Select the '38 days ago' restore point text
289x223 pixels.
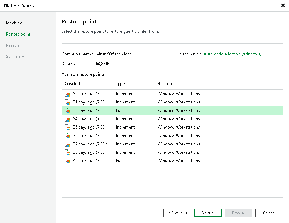[90, 152]
